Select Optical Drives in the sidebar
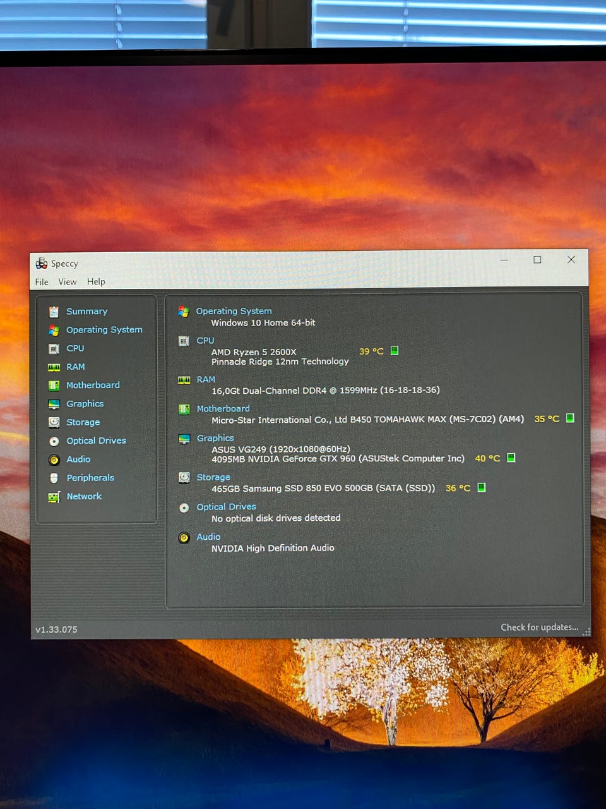 point(96,441)
